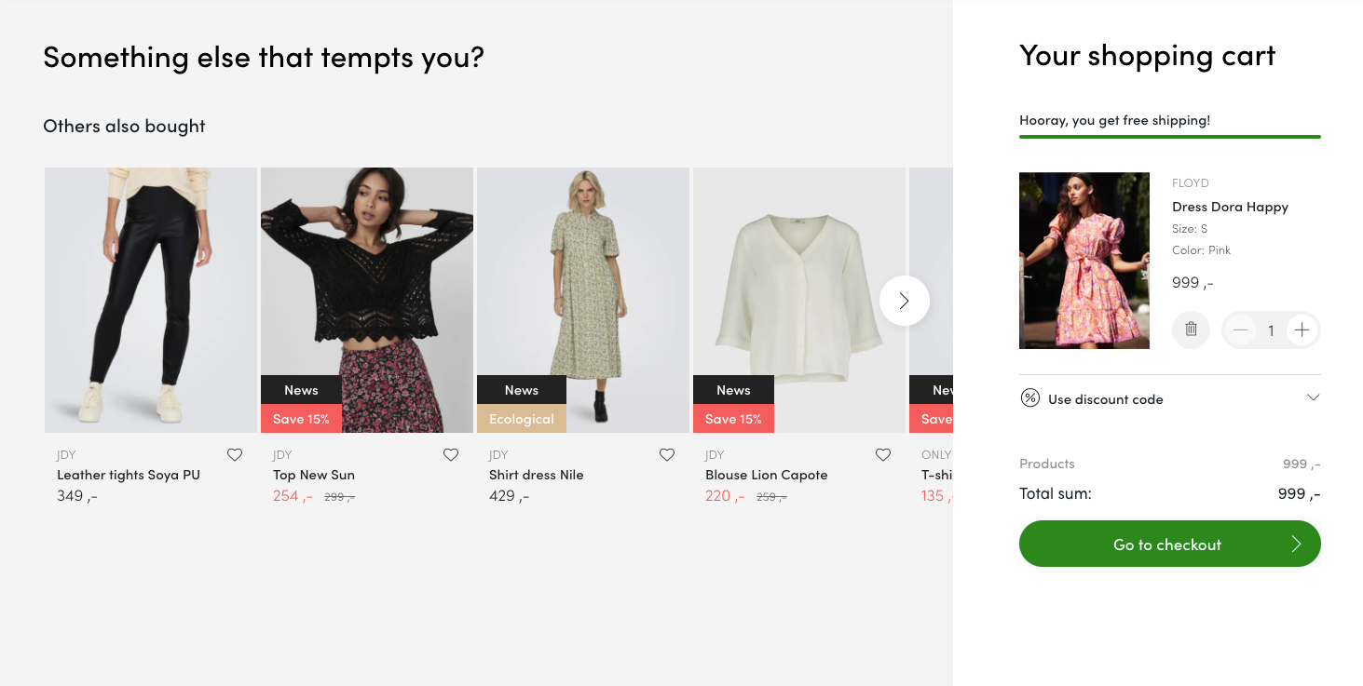Image resolution: width=1363 pixels, height=686 pixels.
Task: Add Shirt dress Nile to wishlist
Action: click(667, 455)
